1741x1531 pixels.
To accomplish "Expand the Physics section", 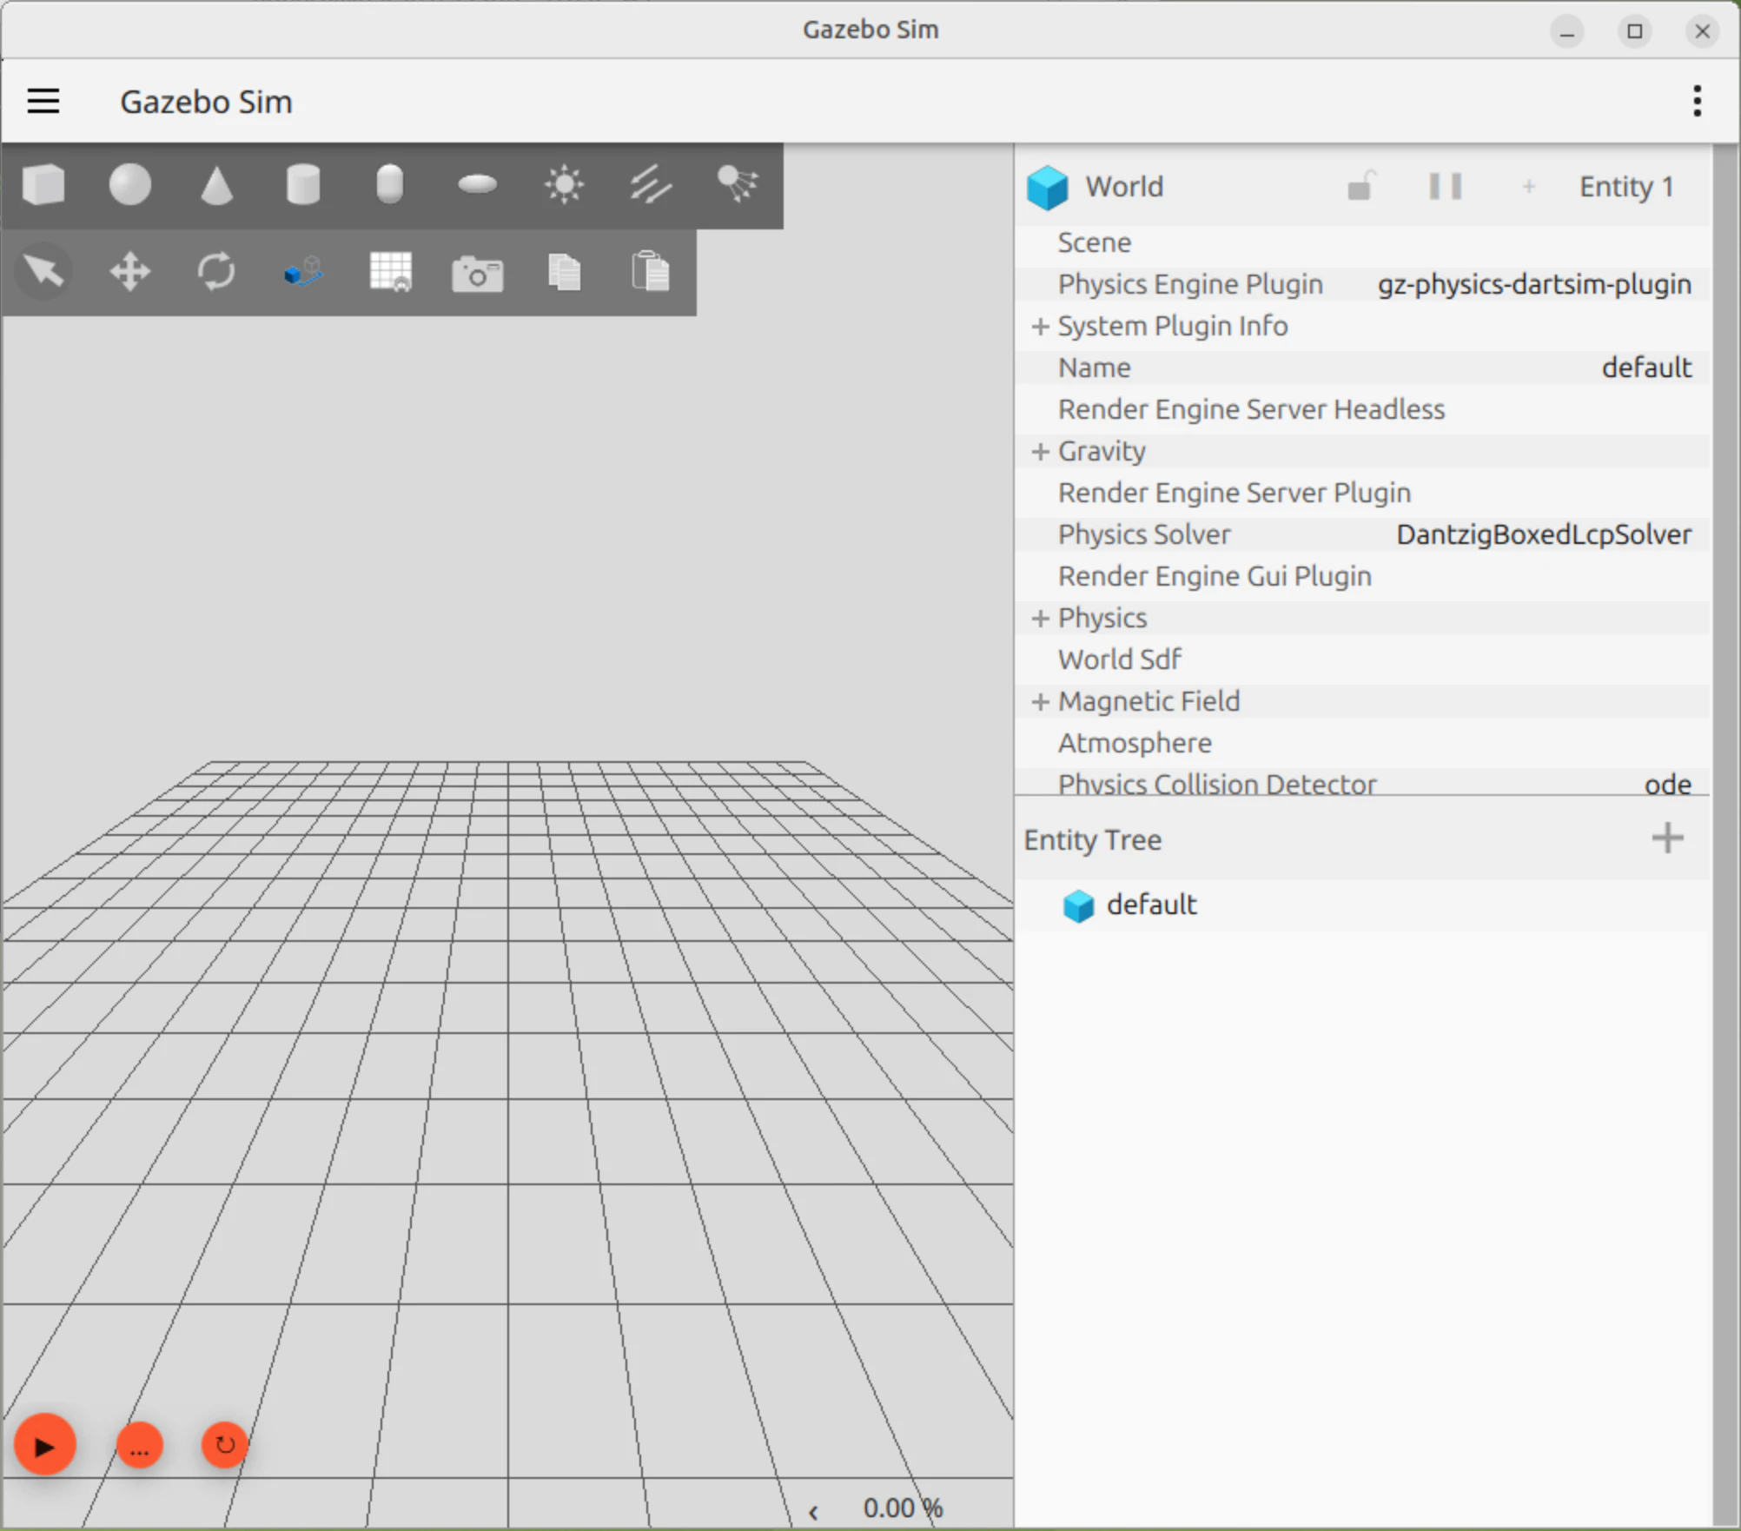I will (1040, 619).
